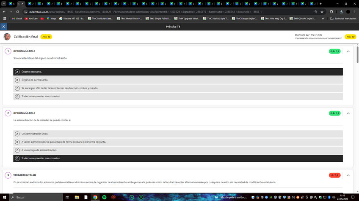This screenshot has width=359, height=201.
Task: Click the question number 1 circle
Action: (8, 51)
